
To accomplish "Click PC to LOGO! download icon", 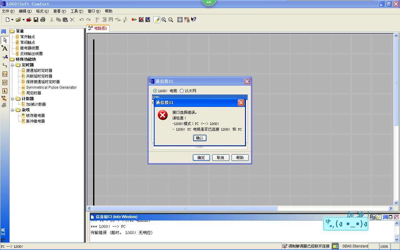I will point(141,20).
